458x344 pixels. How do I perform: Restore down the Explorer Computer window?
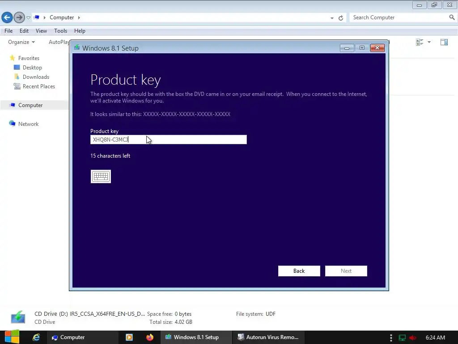click(x=434, y=5)
